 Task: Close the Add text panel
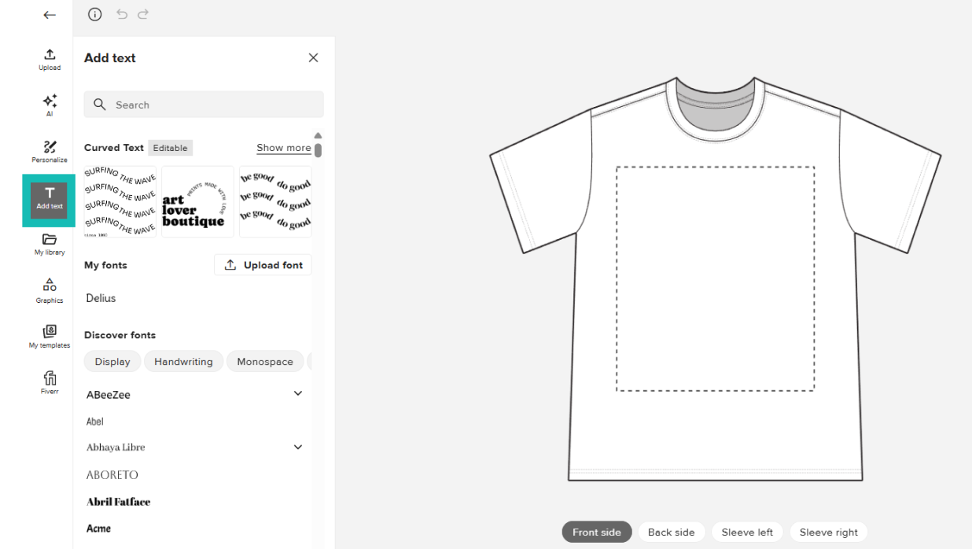point(313,57)
